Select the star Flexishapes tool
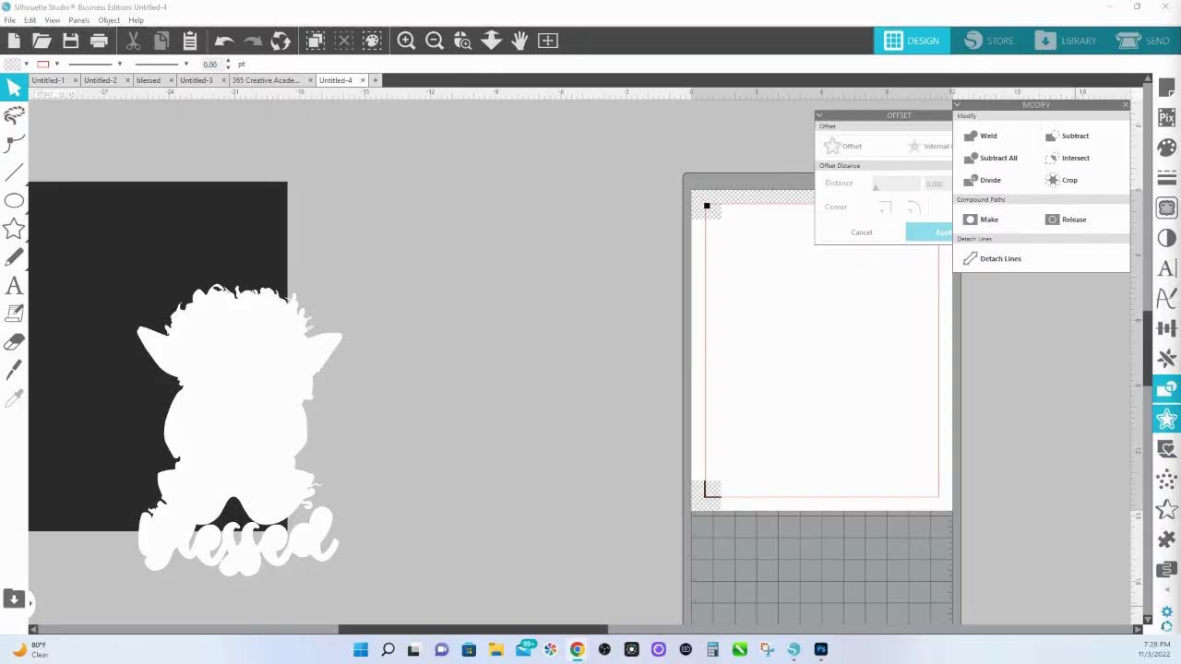The image size is (1181, 664). click(x=14, y=229)
